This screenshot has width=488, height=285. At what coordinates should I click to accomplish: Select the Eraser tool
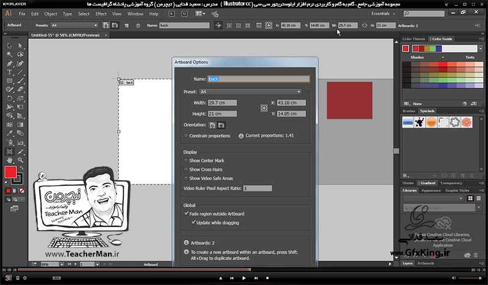click(21, 90)
